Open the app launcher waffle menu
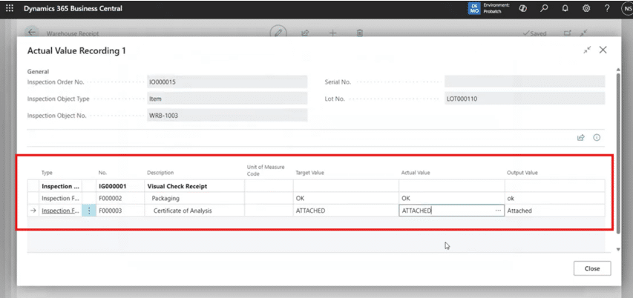633x298 pixels. [10, 8]
